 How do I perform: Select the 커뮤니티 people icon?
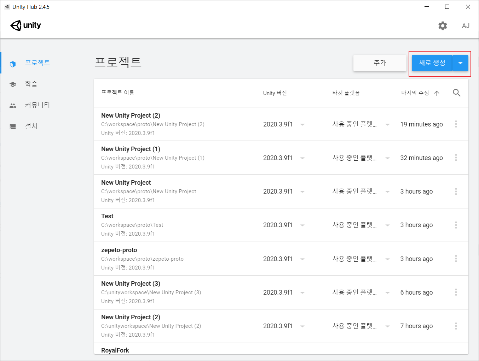tap(13, 105)
